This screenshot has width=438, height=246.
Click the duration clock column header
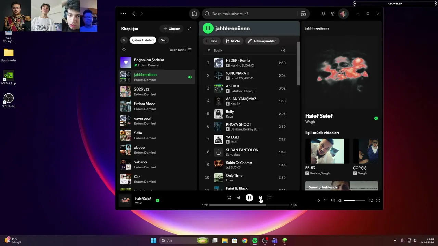point(283,50)
